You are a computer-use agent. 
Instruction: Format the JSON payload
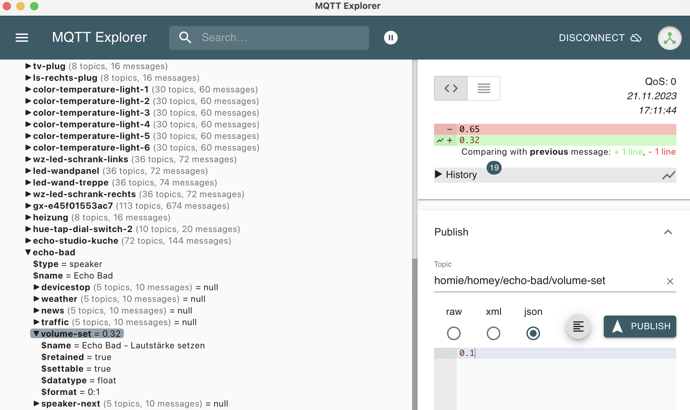click(x=578, y=326)
